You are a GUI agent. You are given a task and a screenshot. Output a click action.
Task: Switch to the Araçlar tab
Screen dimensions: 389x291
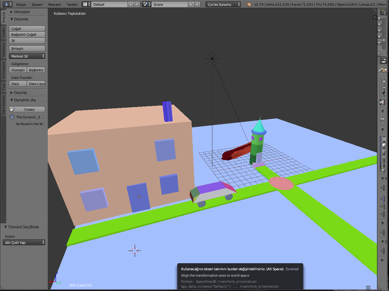(3, 17)
